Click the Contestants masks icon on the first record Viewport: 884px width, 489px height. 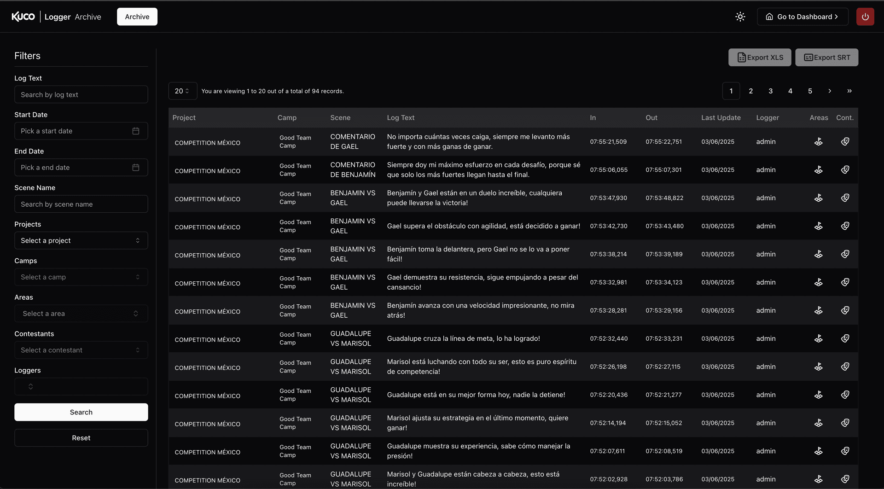(x=845, y=141)
